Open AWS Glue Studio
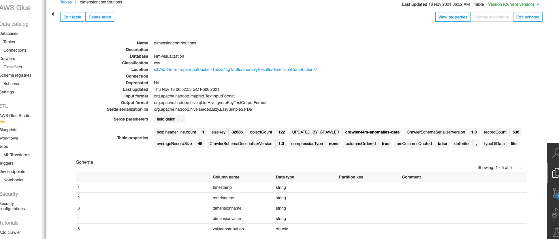 15,116
